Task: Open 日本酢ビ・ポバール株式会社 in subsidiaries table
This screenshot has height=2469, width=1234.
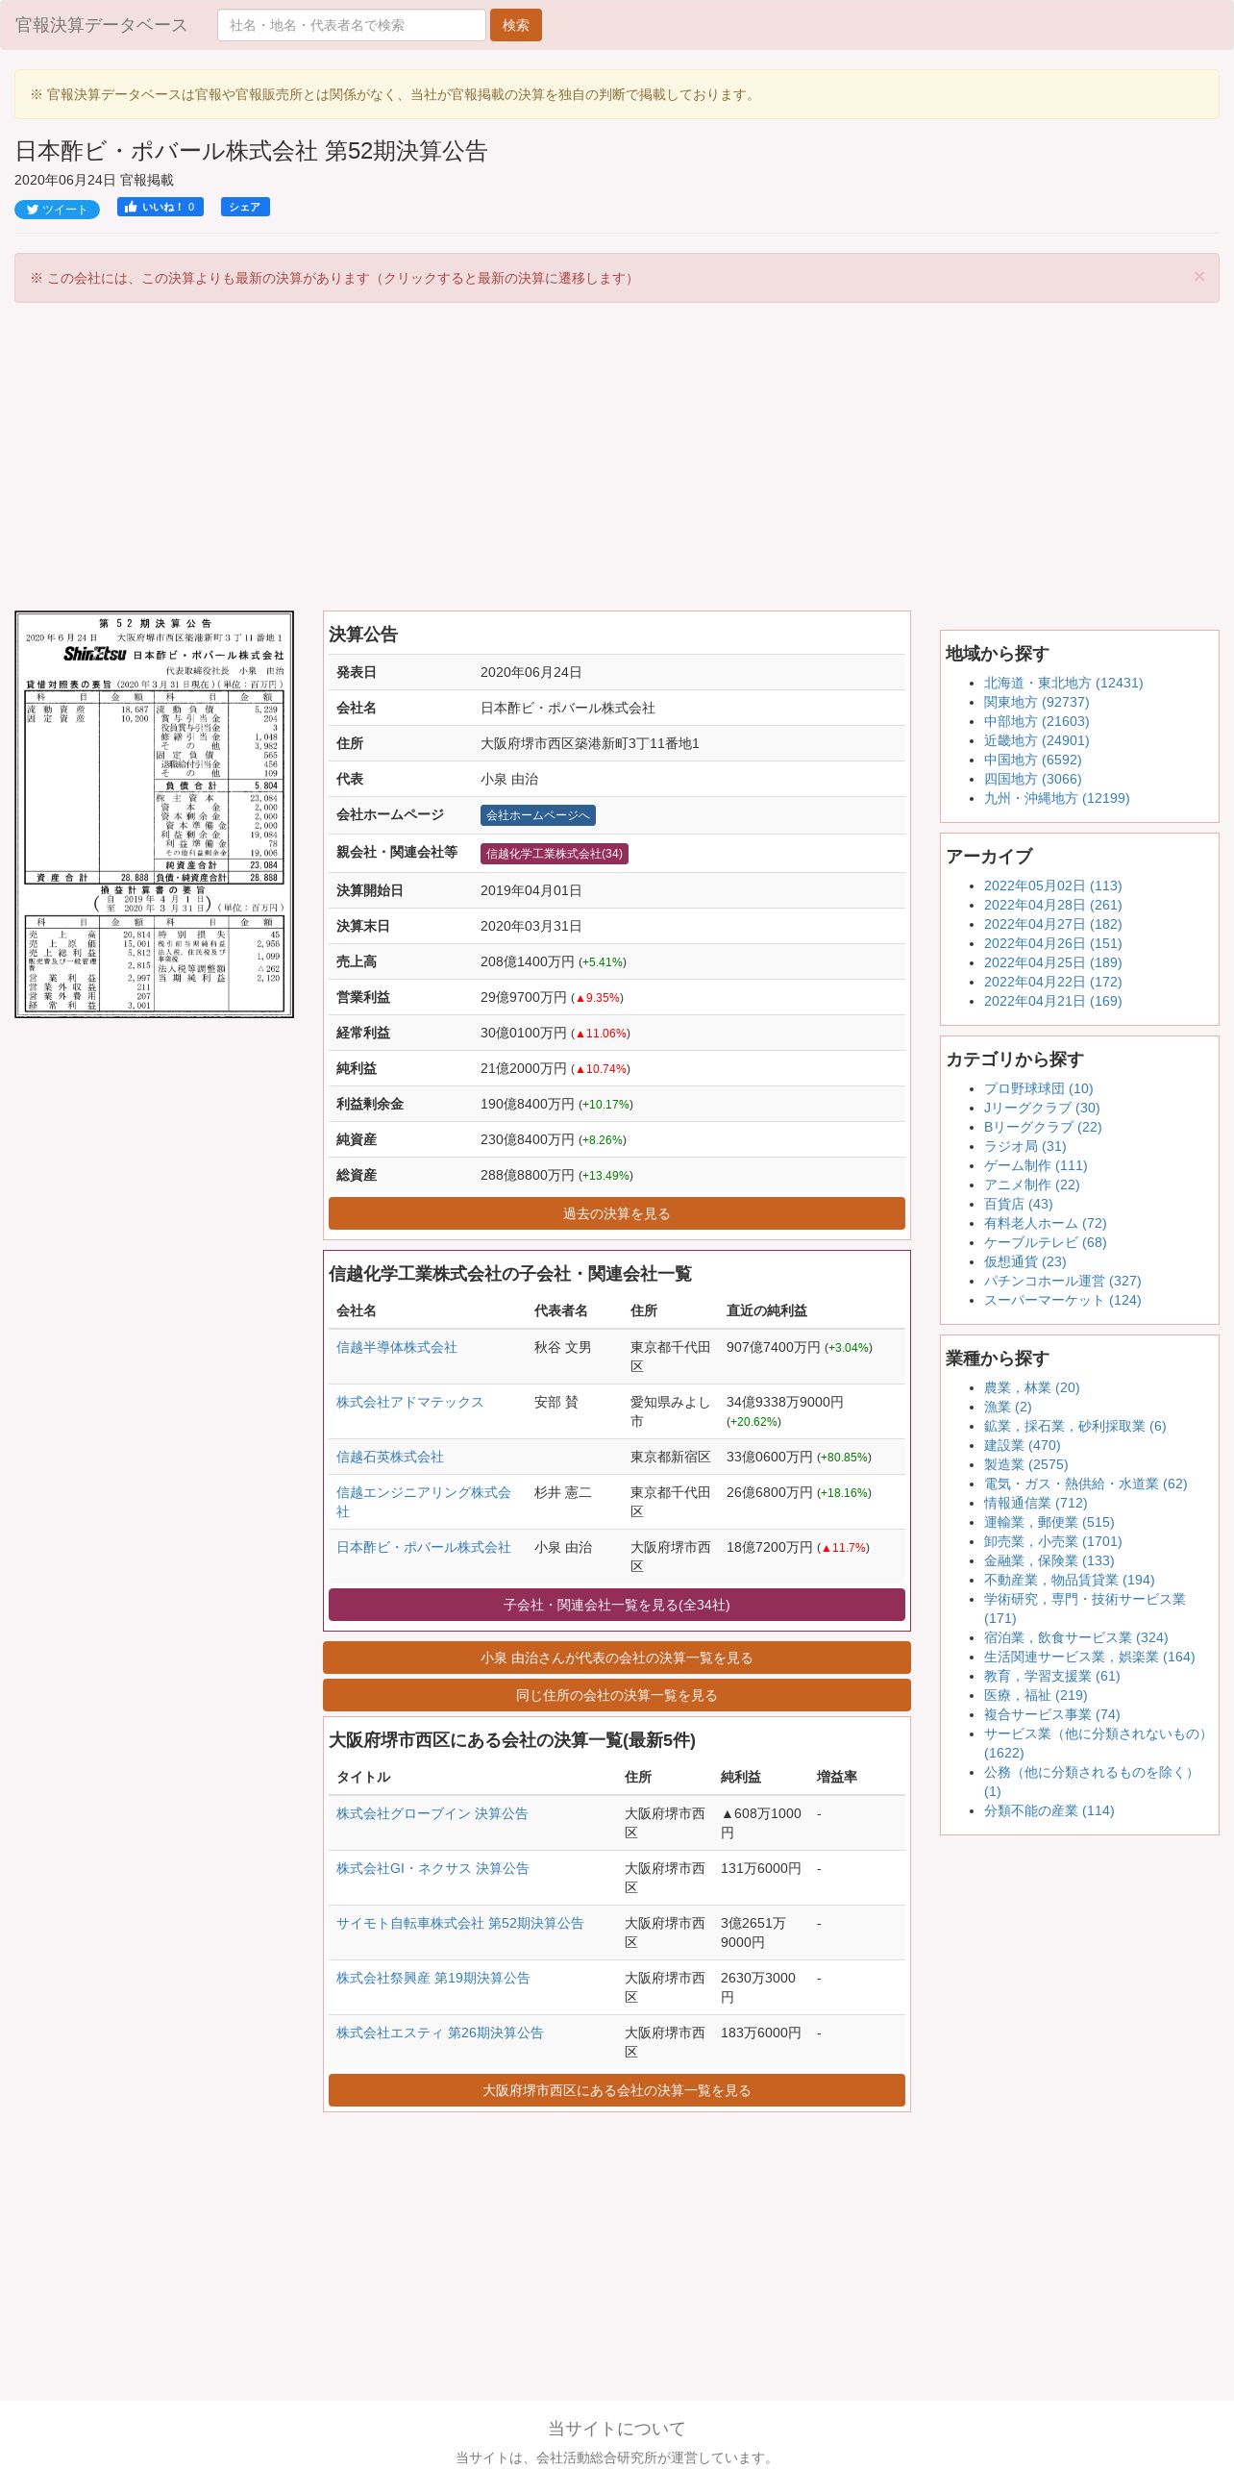Action: click(x=424, y=1547)
